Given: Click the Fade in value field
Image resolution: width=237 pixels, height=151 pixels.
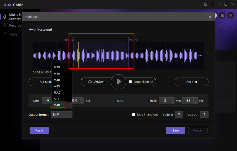Looking at the screenshot, I should point(179,115).
